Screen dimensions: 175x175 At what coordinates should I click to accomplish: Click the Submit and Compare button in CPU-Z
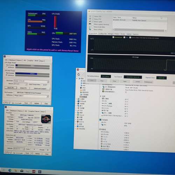pos(40,89)
